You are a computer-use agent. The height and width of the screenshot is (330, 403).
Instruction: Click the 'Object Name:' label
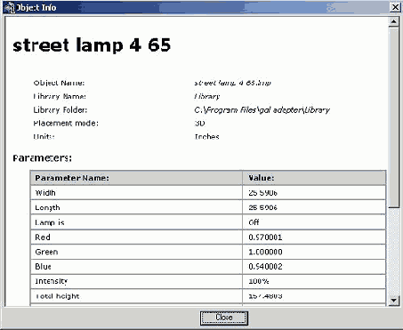pyautogui.click(x=59, y=83)
